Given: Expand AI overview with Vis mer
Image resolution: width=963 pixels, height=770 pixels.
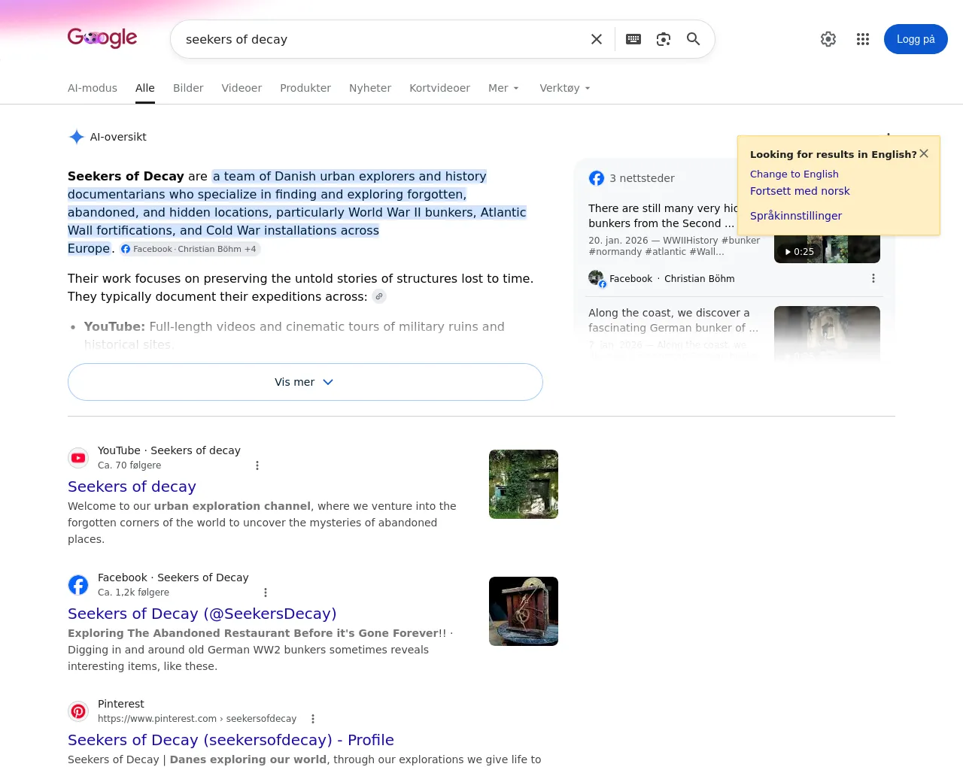Looking at the screenshot, I should pyautogui.click(x=305, y=382).
